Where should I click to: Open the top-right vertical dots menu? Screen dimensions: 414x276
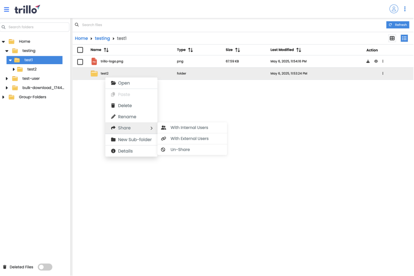point(405,9)
